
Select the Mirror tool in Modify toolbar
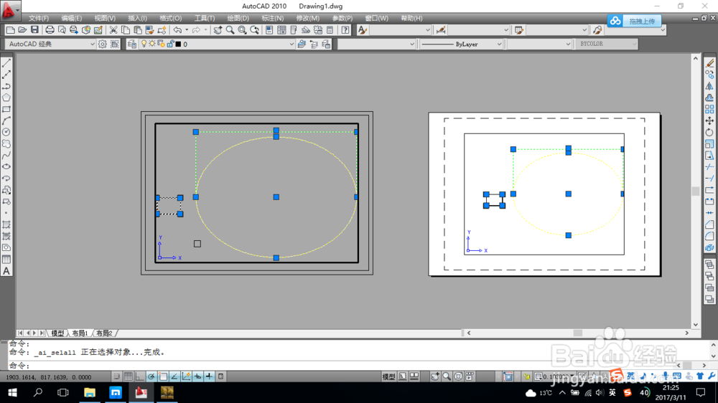(709, 86)
